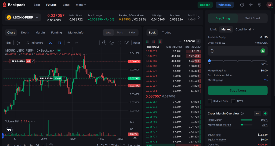Go to the Spot page

[37, 5]
